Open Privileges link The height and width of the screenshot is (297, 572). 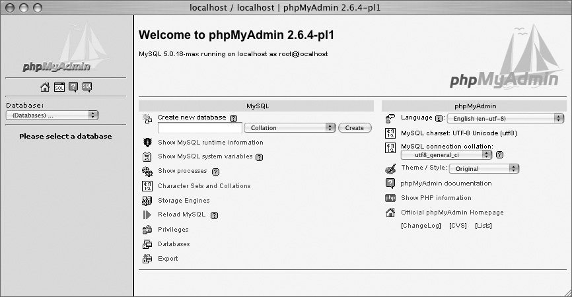pos(173,230)
